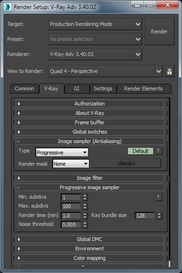The height and width of the screenshot is (273, 182).
Task: Click the green Default button
Action: [x=141, y=151]
